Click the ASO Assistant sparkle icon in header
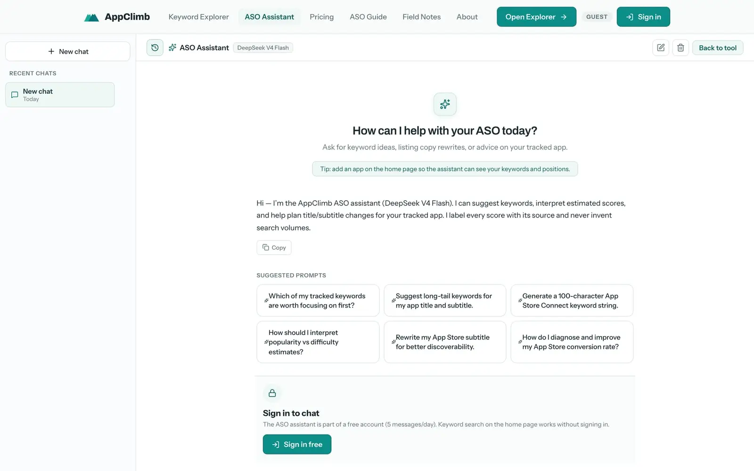 [172, 48]
